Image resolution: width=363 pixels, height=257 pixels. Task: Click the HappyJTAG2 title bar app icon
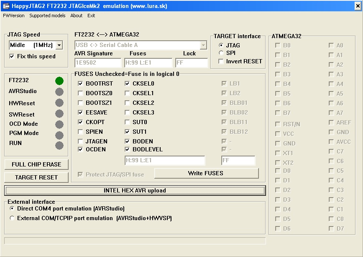(6, 6)
